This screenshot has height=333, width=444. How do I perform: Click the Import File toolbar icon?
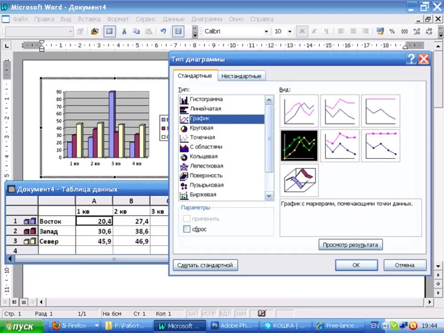[95, 32]
